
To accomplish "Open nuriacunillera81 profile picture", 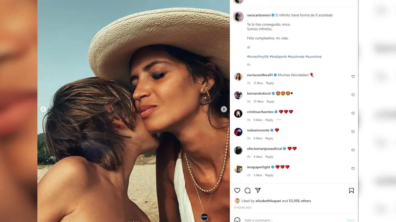I will click(x=238, y=77).
